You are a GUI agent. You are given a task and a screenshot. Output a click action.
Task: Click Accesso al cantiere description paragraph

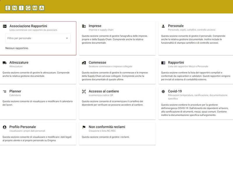coord(112,103)
